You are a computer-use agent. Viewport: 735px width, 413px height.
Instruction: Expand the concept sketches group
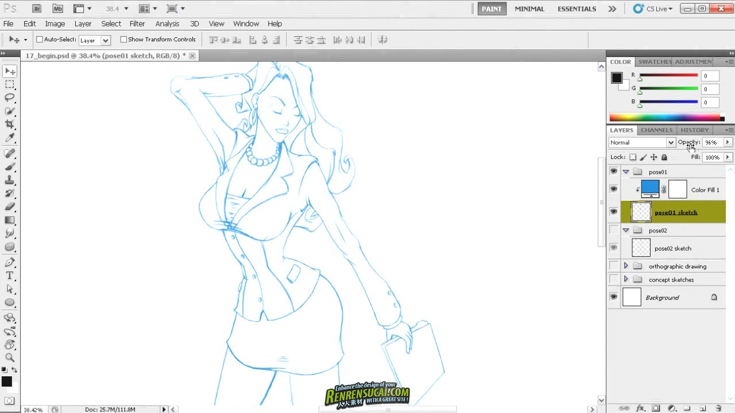coord(626,279)
